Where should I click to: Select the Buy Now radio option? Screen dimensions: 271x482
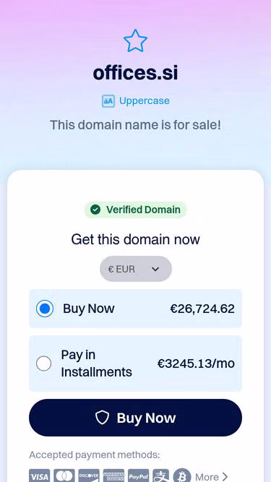pyautogui.click(x=45, y=309)
